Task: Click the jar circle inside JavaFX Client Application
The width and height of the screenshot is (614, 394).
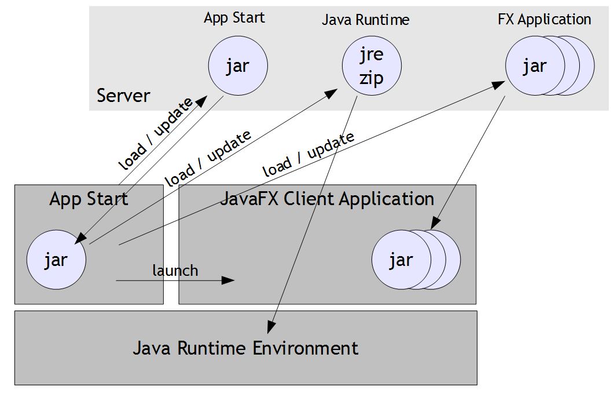Action: coord(401,260)
